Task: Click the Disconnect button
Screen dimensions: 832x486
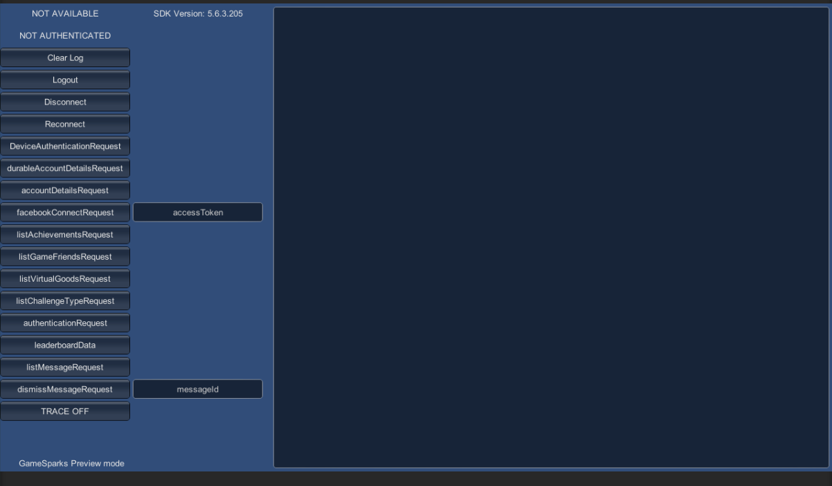Action: pyautogui.click(x=66, y=102)
